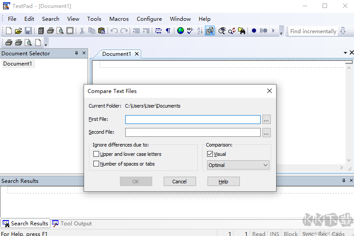Click the increase indent icon

[x=146, y=31]
